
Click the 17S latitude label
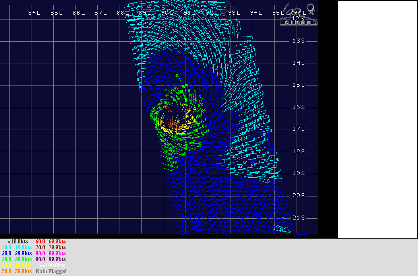click(x=298, y=129)
